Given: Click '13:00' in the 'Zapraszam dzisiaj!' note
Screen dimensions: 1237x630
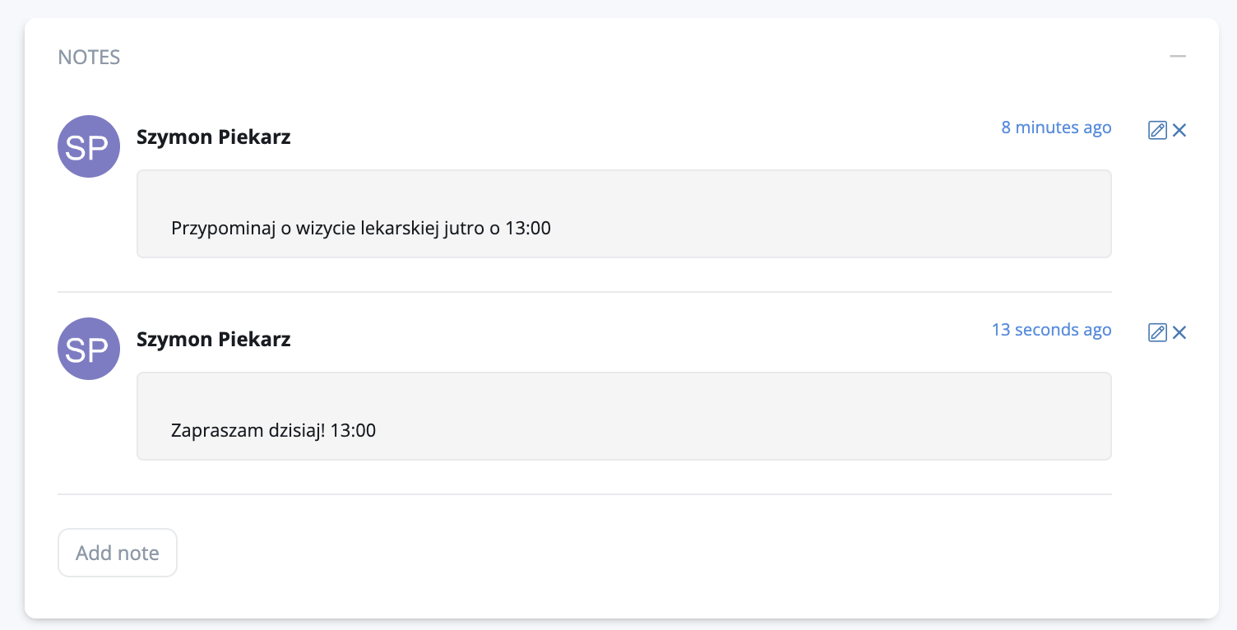Looking at the screenshot, I should 353,431.
